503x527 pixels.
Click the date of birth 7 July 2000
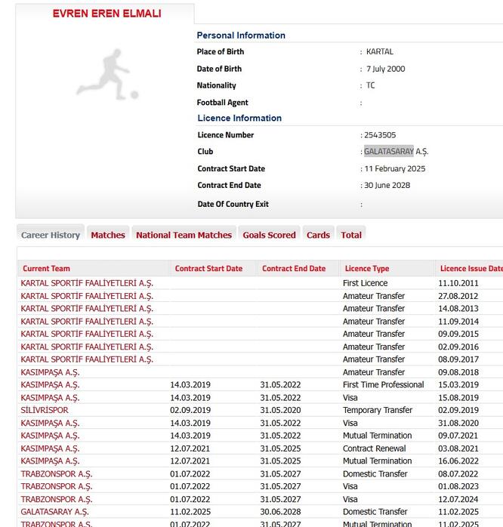click(386, 69)
